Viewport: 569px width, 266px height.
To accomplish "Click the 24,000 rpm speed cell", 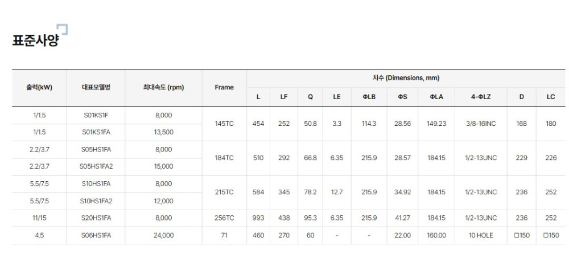I will click(163, 235).
